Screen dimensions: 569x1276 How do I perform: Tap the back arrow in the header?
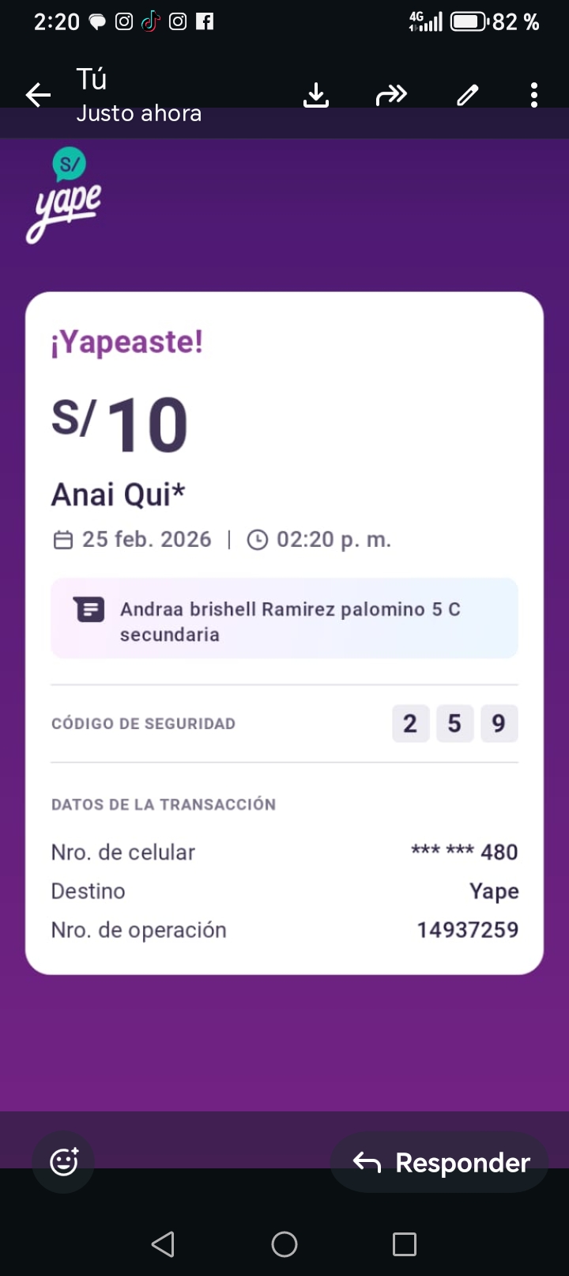tap(38, 96)
